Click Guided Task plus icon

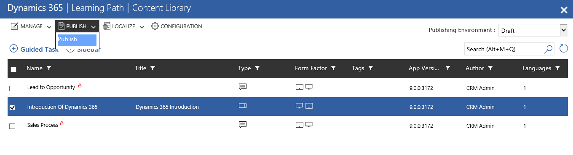(13, 49)
